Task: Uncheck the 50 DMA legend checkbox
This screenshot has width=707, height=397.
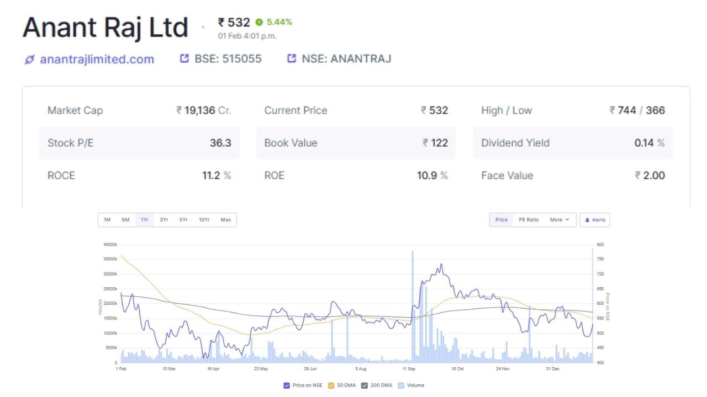Action: 331,385
